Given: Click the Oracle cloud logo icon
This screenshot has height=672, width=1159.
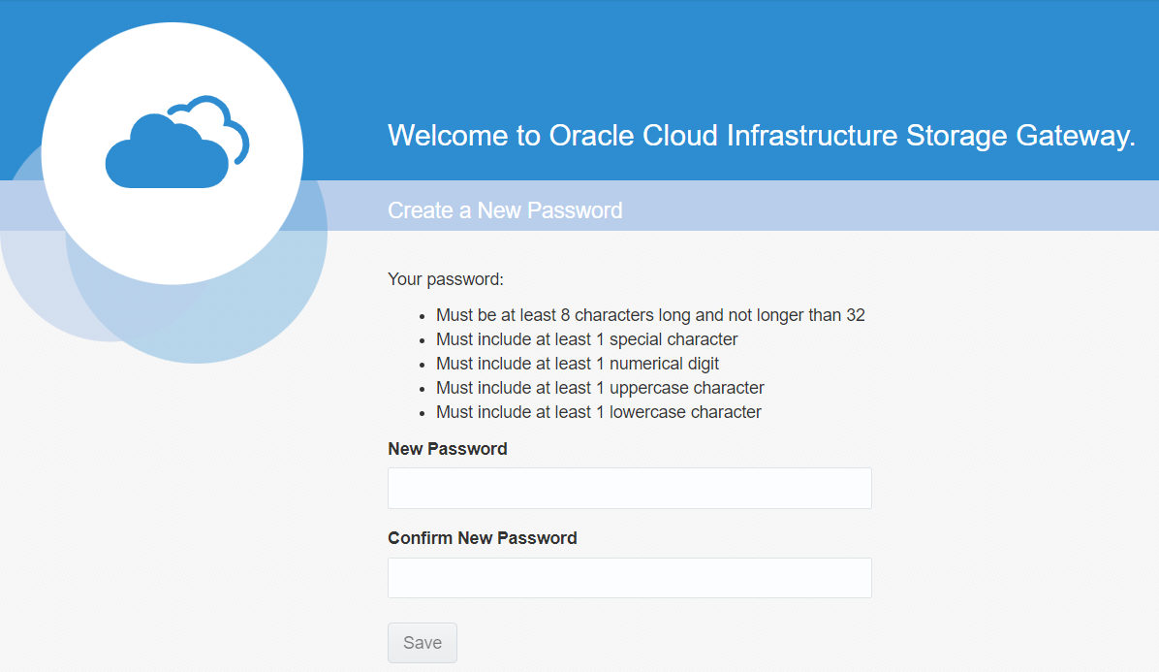Looking at the screenshot, I should click(x=165, y=153).
